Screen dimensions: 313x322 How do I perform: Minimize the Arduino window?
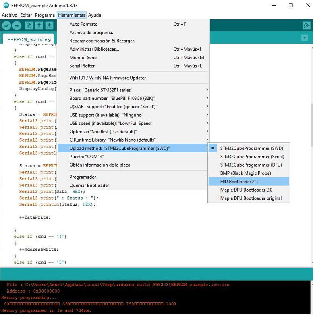[274, 5]
